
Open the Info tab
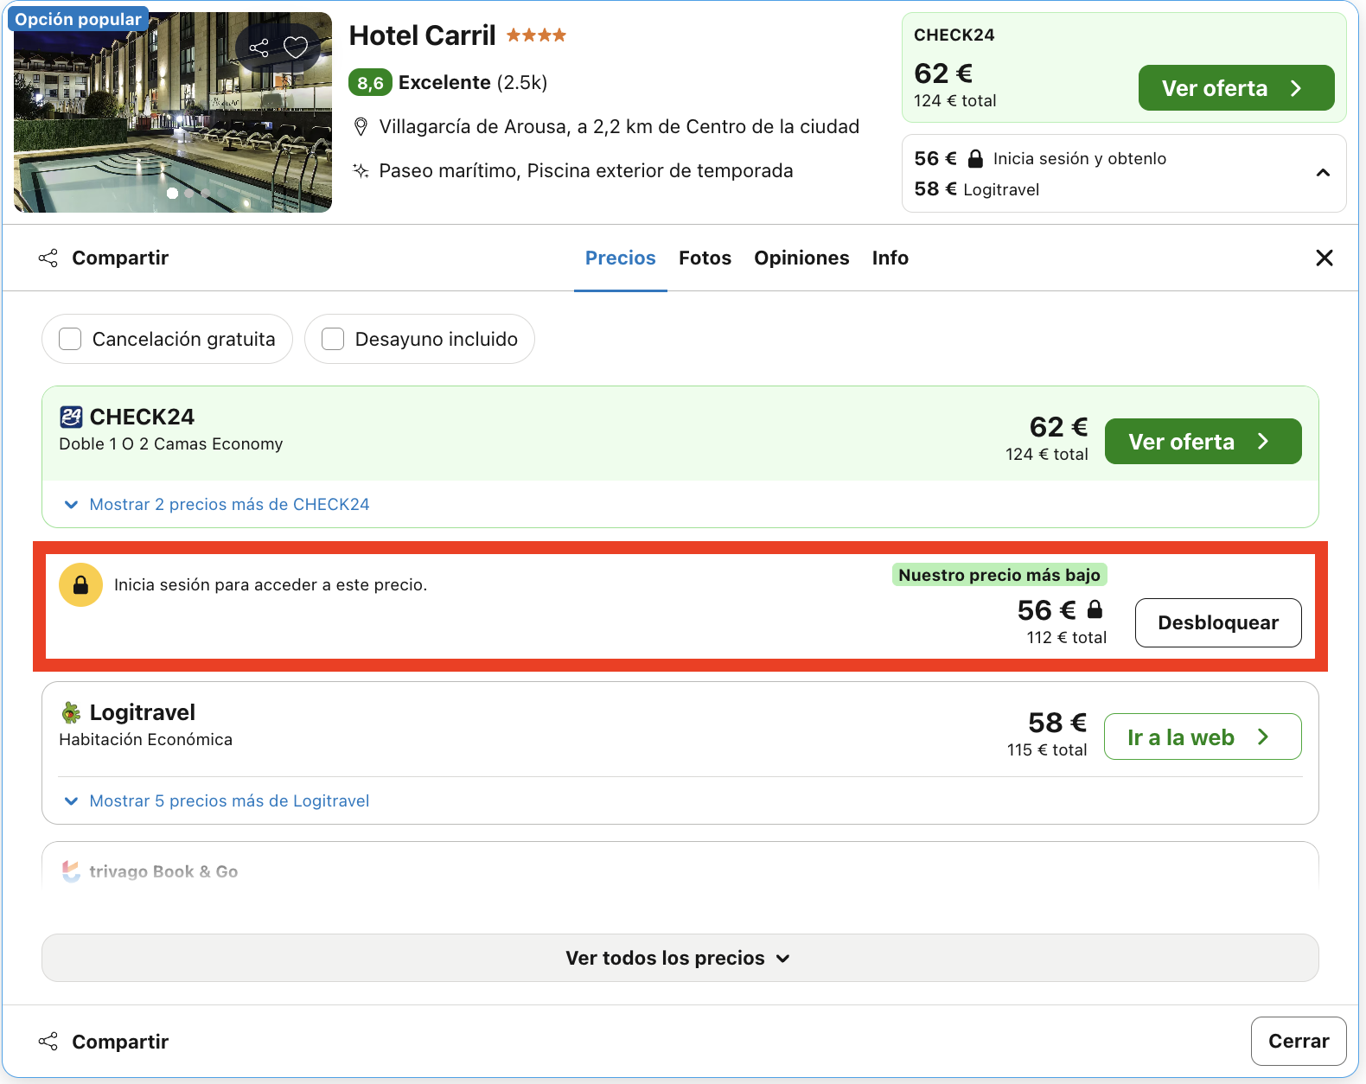[890, 258]
